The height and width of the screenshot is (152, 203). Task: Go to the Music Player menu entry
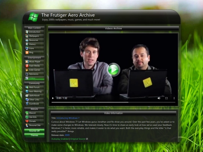[35, 62]
